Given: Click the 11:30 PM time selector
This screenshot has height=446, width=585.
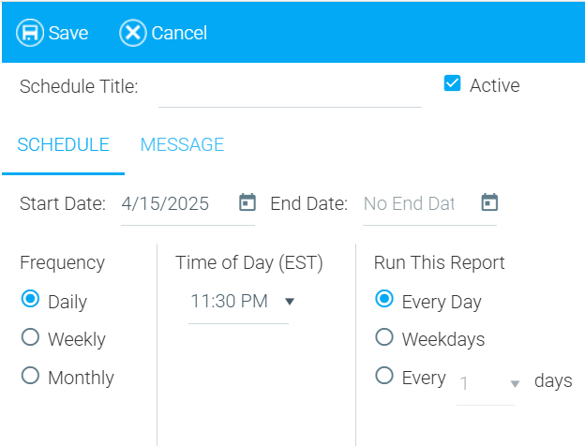Looking at the screenshot, I should click(x=230, y=302).
